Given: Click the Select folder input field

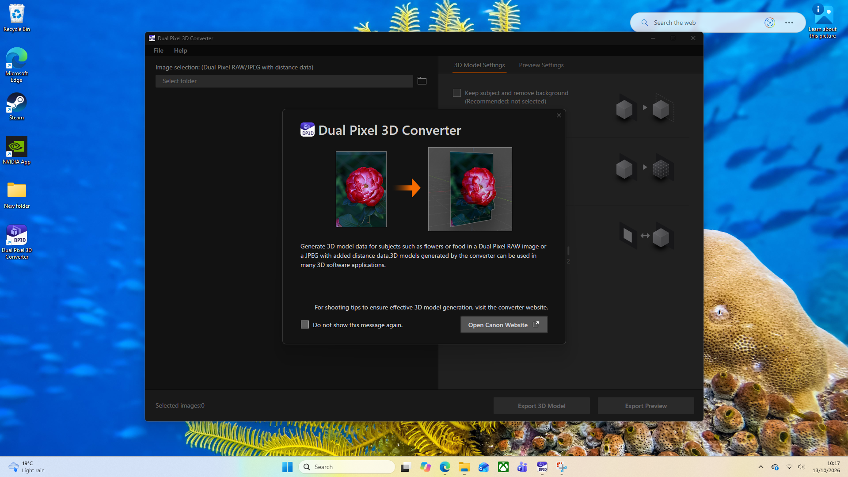Looking at the screenshot, I should click(284, 81).
